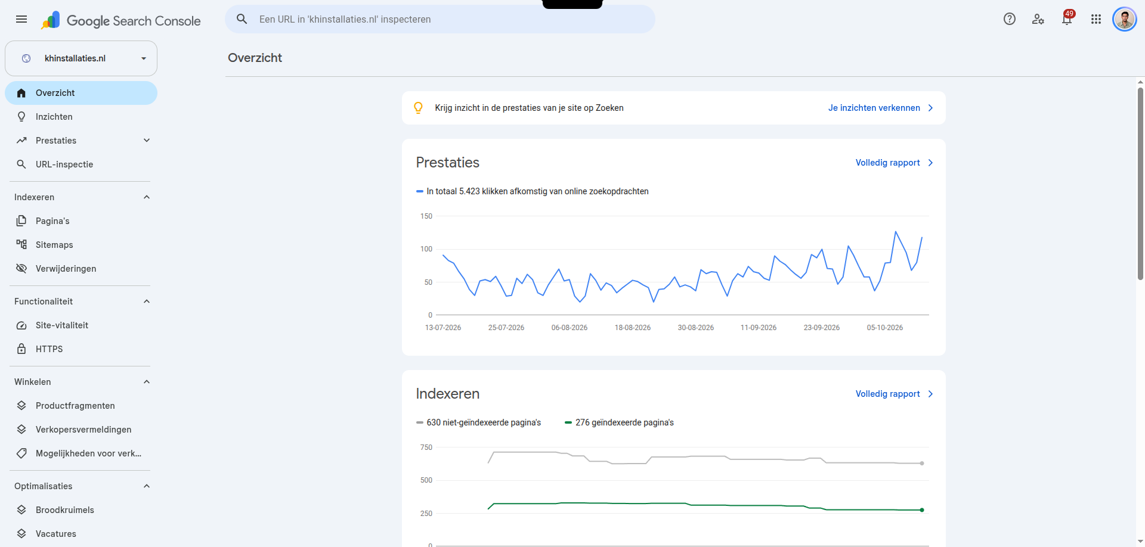Viewport: 1145px width, 547px height.
Task: Select Verkopersvermeldingen menu item
Action: pos(81,430)
